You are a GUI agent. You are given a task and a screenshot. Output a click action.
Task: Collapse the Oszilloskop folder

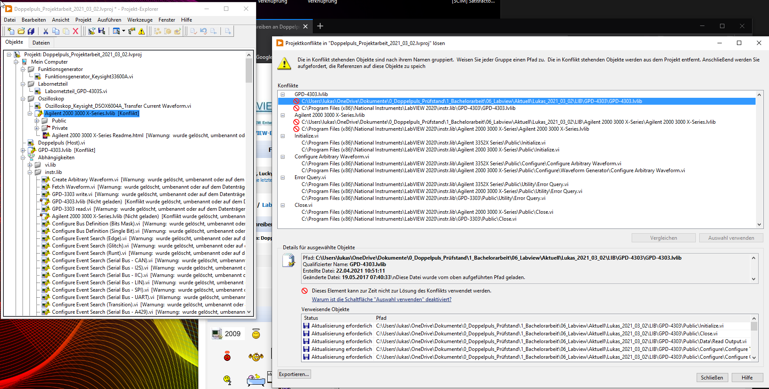(23, 99)
